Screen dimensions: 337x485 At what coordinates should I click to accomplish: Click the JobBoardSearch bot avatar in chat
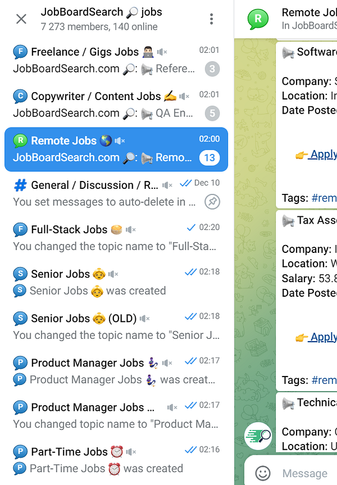[x=258, y=436]
